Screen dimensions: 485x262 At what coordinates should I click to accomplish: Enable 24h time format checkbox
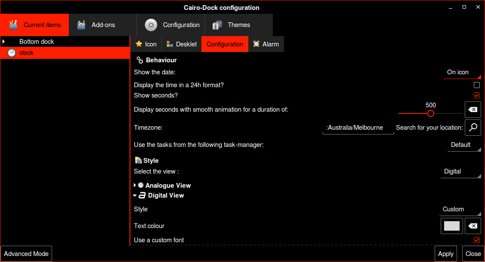(x=477, y=85)
